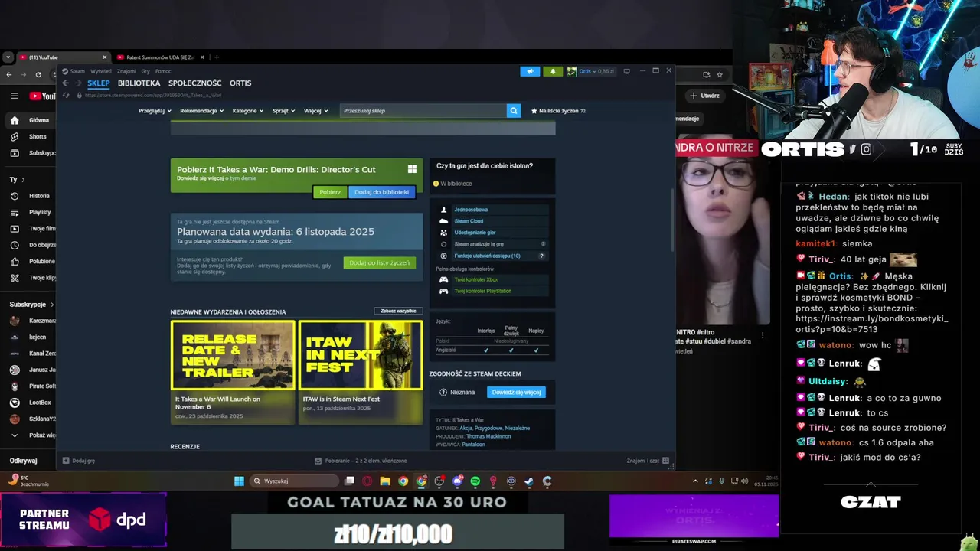980x551 pixels.
Task: Click the Steam reload page icon
Action: (67, 95)
